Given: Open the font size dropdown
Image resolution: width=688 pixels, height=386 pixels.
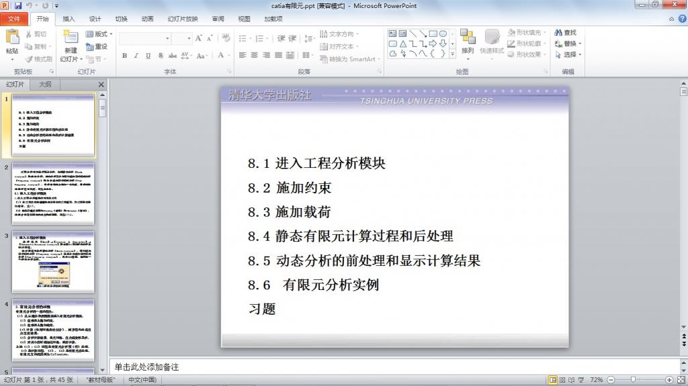Looking at the screenshot, I should click(x=189, y=39).
